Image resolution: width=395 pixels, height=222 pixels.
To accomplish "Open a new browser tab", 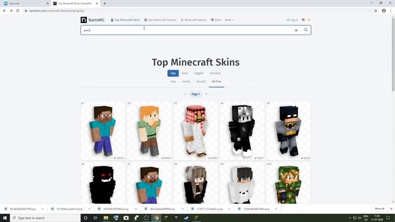I will [x=104, y=4].
